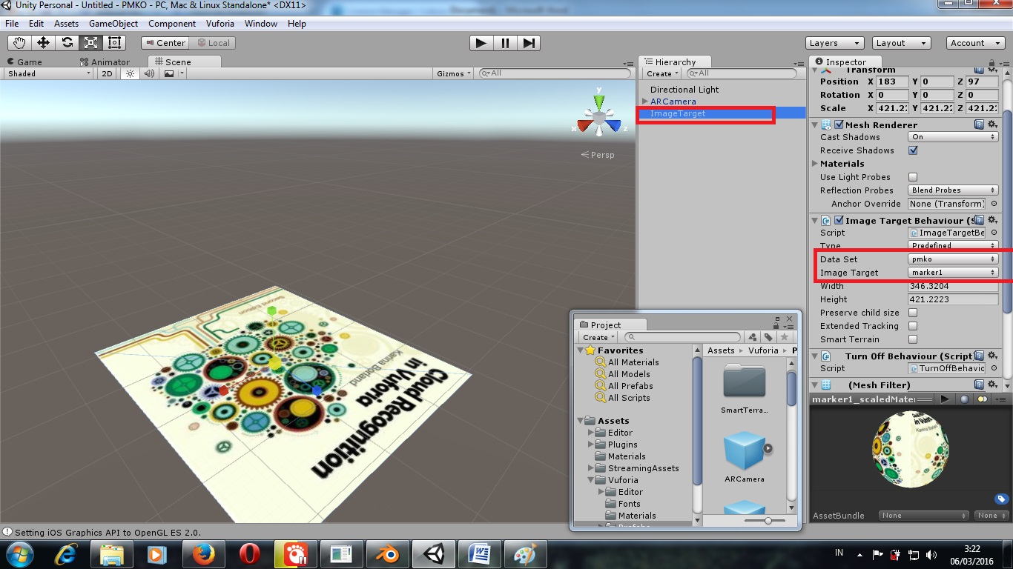Open the Mesh Renderer gear settings
The height and width of the screenshot is (569, 1013).
[994, 124]
